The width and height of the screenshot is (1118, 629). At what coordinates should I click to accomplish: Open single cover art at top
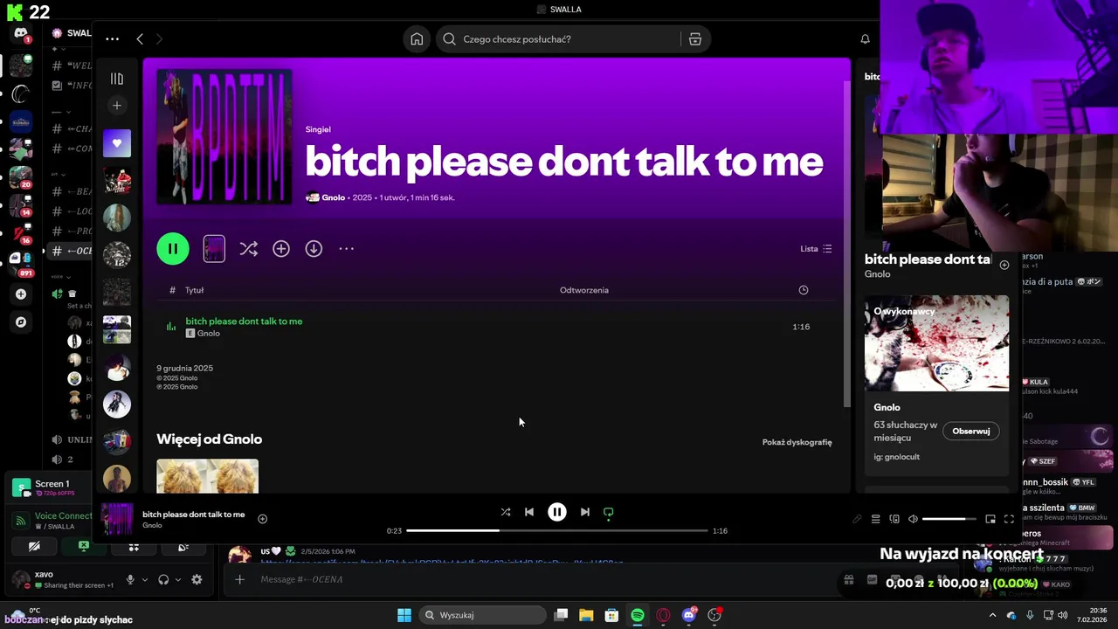click(x=224, y=137)
